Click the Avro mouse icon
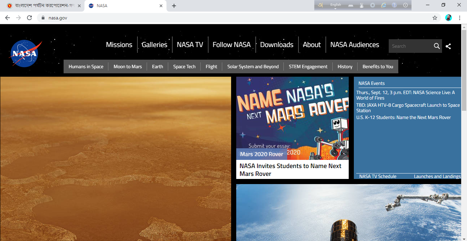The width and height of the screenshot is (467, 241). (x=362, y=5)
